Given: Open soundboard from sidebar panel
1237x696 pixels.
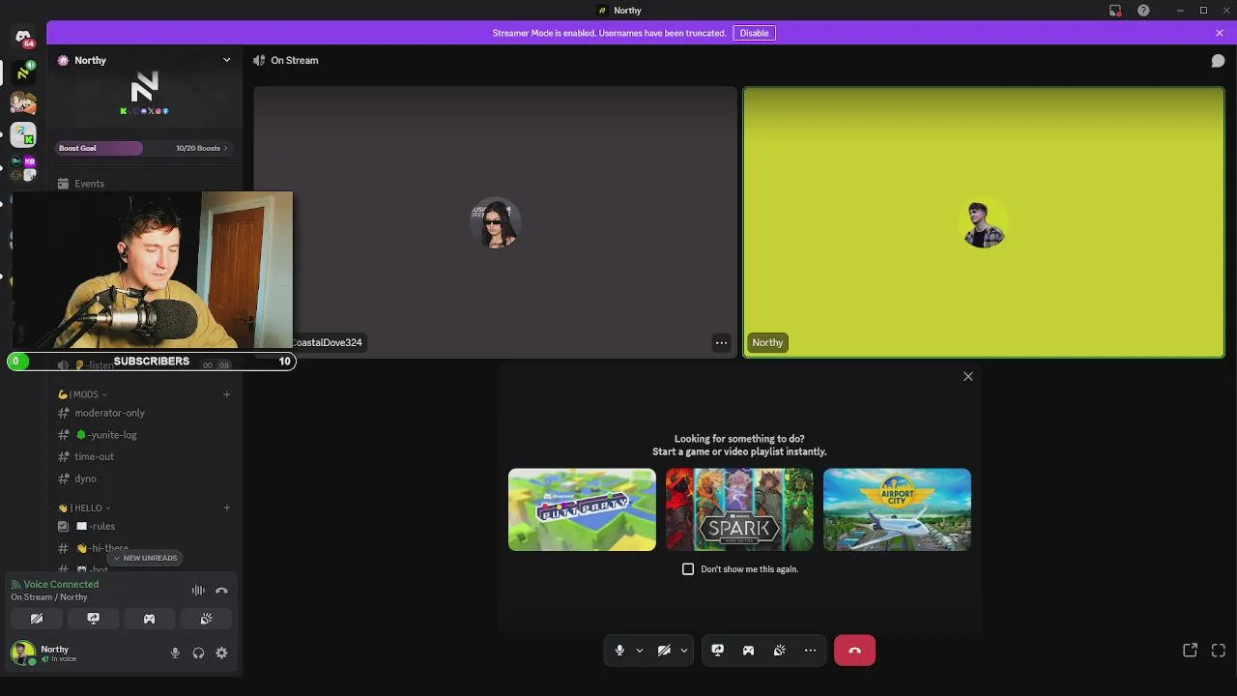Looking at the screenshot, I should pyautogui.click(x=206, y=619).
